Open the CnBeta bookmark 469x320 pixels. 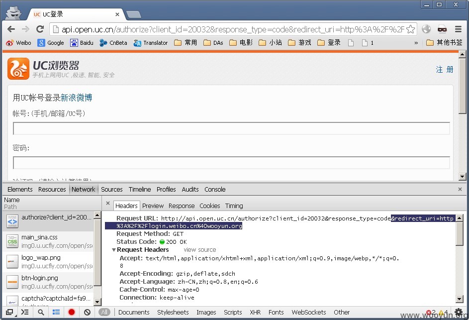pyautogui.click(x=113, y=43)
